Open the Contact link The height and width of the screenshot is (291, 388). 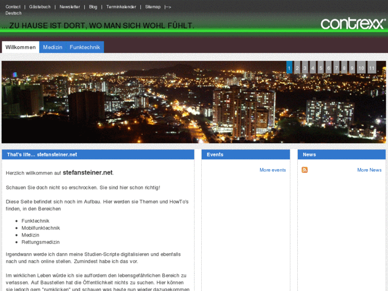[13, 7]
